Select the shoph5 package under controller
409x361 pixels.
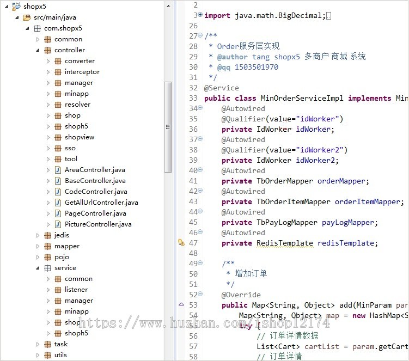[x=76, y=126]
